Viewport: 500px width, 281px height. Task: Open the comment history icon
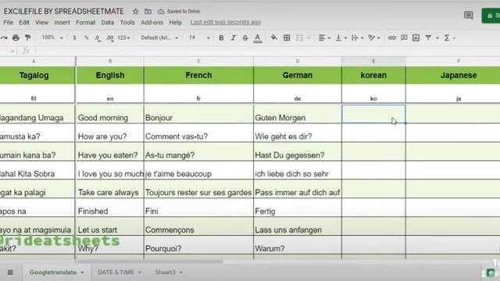(468, 15)
